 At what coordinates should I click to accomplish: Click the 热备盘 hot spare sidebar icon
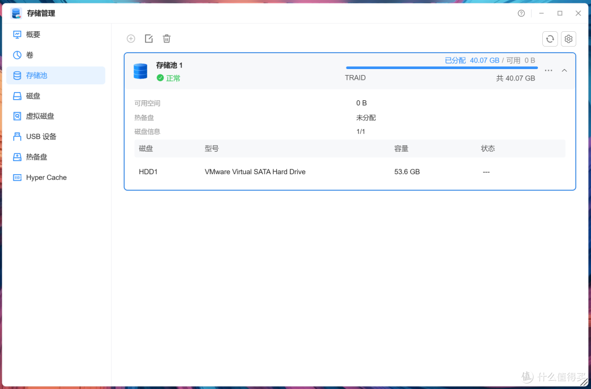pos(18,157)
